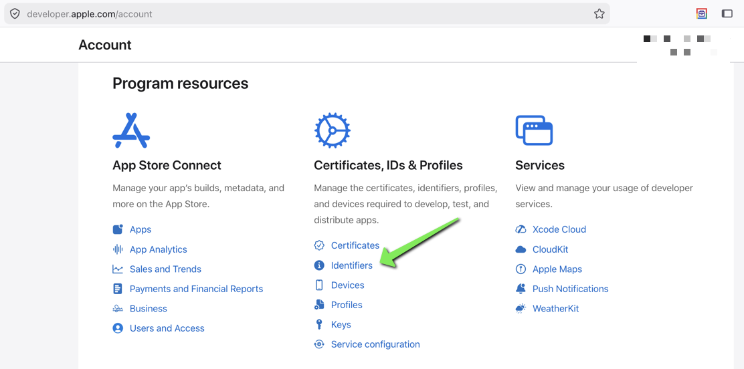This screenshot has height=369, width=744.
Task: Open the Identifiers link
Action: pos(352,265)
